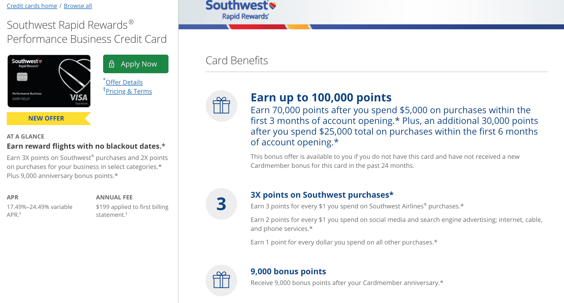Click the Annual Fee $199 text

pos(132,210)
